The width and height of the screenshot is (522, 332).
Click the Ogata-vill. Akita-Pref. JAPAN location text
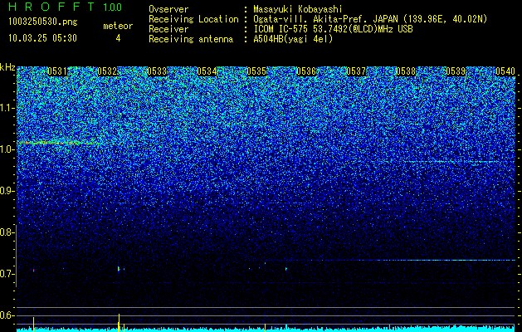[x=370, y=19]
